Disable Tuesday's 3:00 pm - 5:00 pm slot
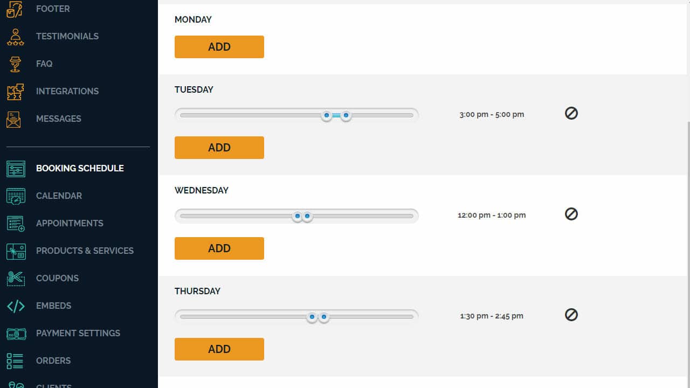 click(x=571, y=113)
